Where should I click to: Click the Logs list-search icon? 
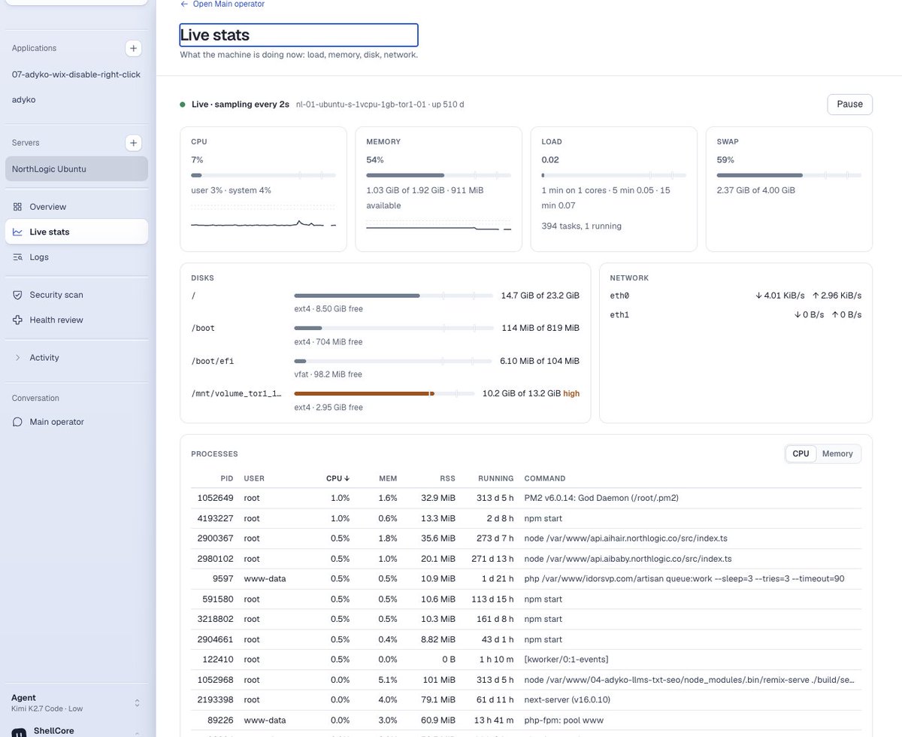point(17,257)
